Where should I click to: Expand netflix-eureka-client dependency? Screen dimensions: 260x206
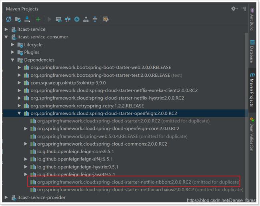tap(19, 90)
